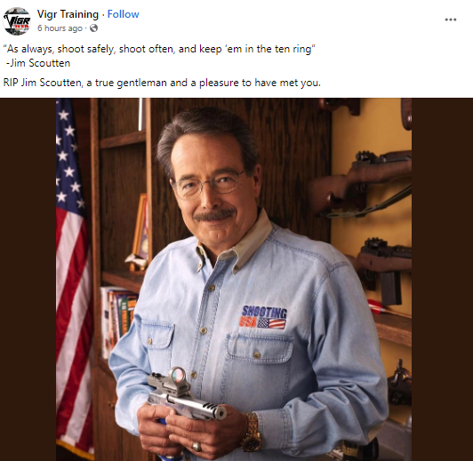Click the man's eyeglasses in the photo
This screenshot has width=473, height=461.
(209, 185)
